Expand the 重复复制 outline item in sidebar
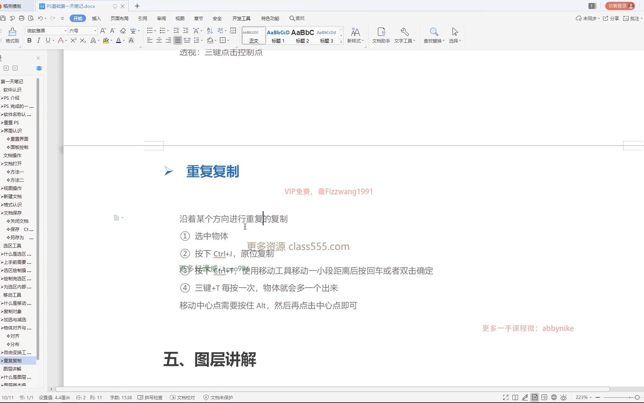644x403 pixels. point(2,360)
